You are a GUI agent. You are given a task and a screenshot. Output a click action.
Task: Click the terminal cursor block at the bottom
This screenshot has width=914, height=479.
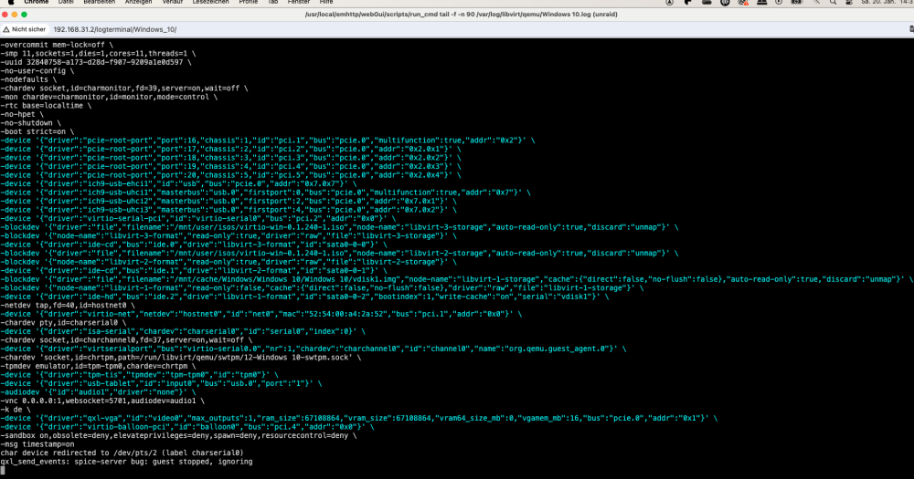coord(3,470)
